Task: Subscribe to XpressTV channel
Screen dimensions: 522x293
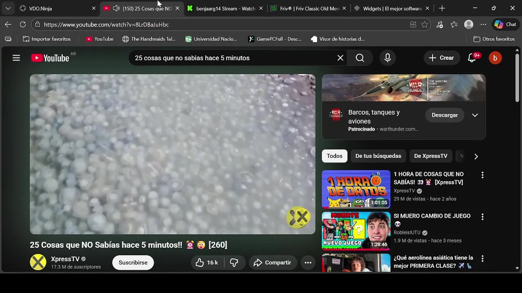Action: [133, 262]
